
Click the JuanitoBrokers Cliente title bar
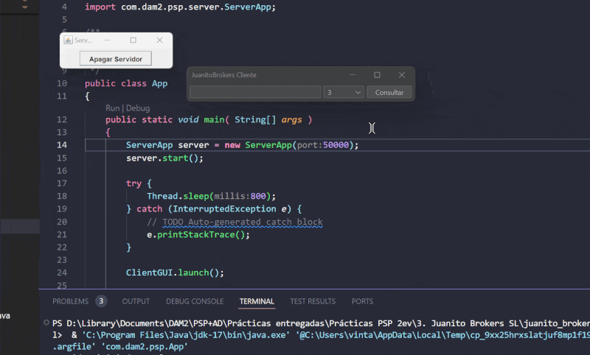(x=265, y=75)
